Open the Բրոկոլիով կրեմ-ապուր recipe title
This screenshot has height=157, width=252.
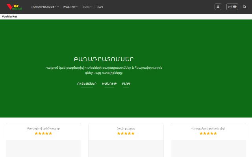43,128
